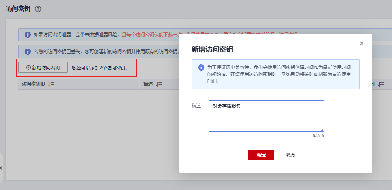Collapse the left side panel arrow handle
Screen dimensions: 392x190
pos(1,168)
